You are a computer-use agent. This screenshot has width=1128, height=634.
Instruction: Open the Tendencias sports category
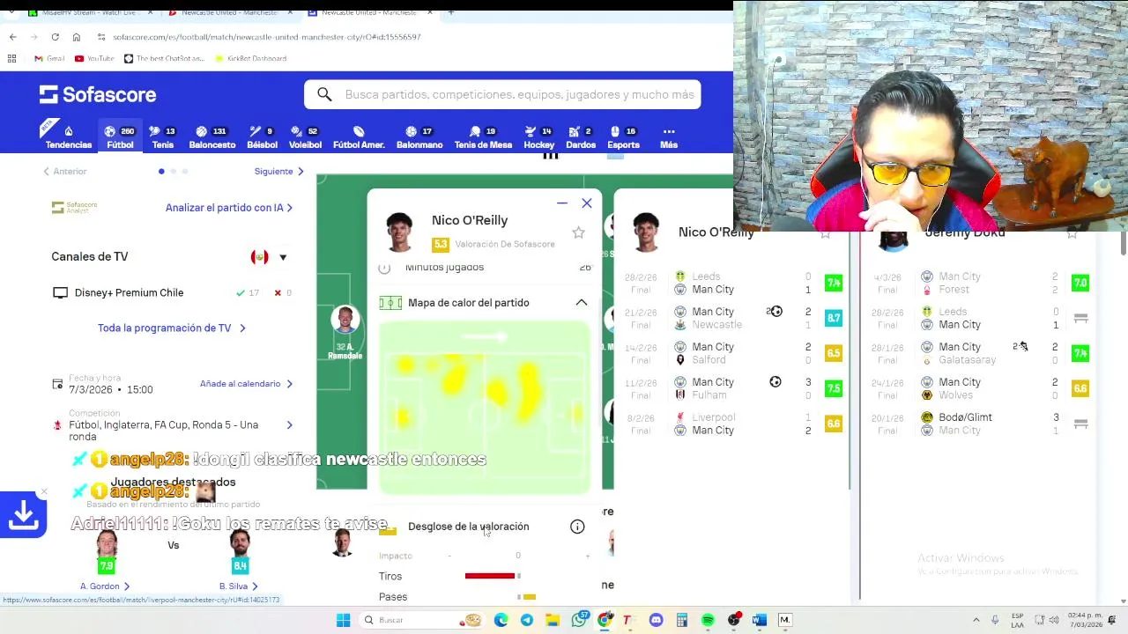[x=68, y=136]
